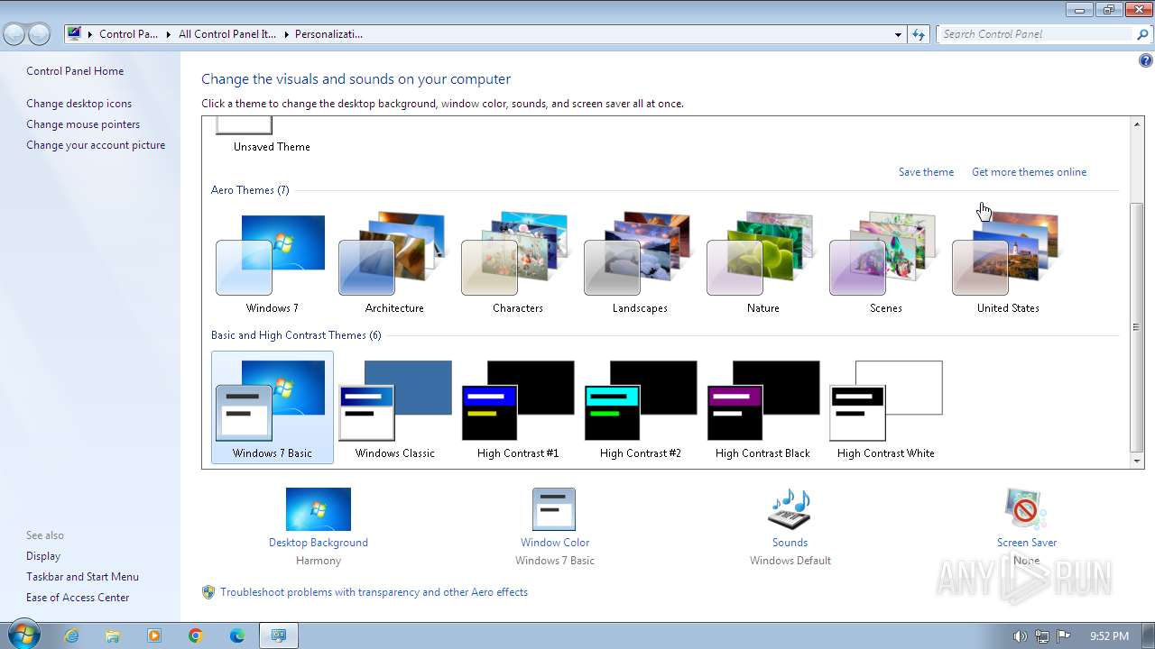Open the Action Center flag icon
1155x649 pixels.
1064,635
